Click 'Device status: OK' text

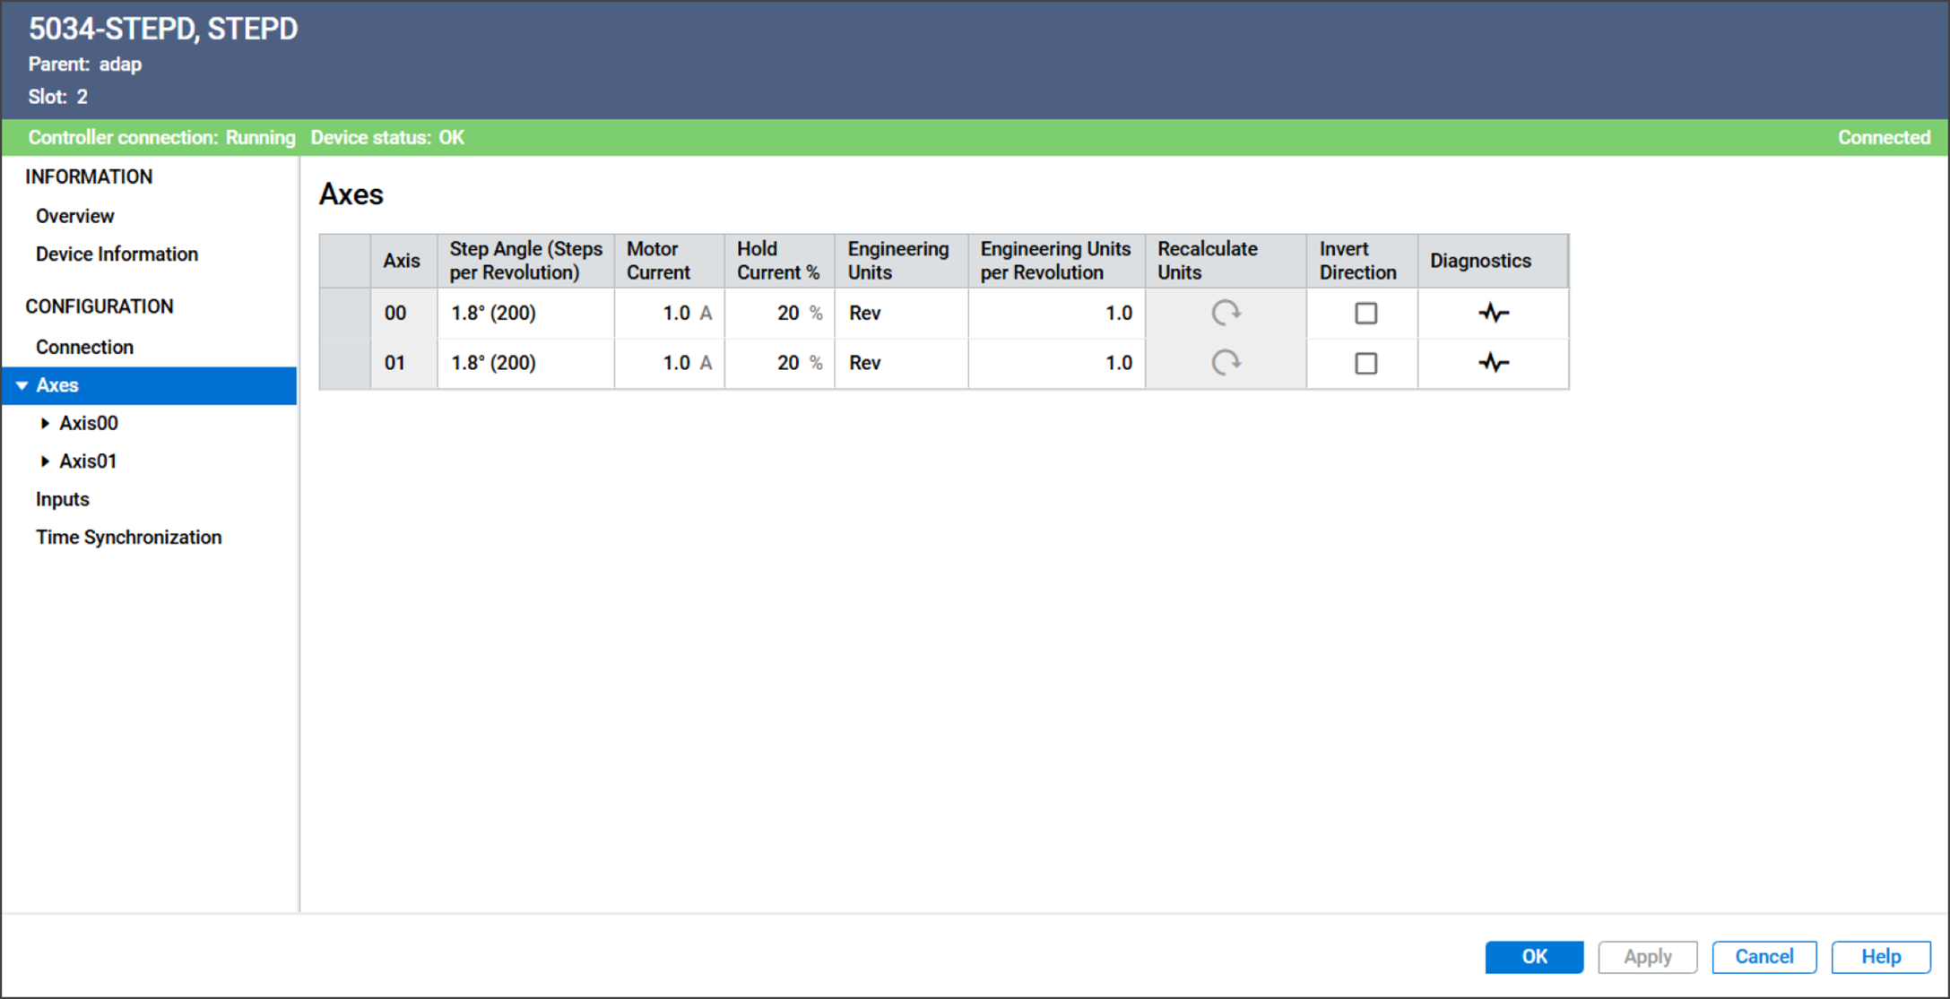pos(387,137)
